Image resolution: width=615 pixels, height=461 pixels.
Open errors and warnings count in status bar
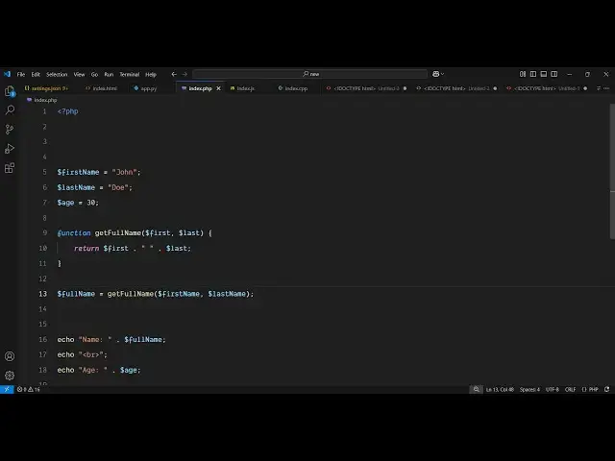tap(28, 389)
